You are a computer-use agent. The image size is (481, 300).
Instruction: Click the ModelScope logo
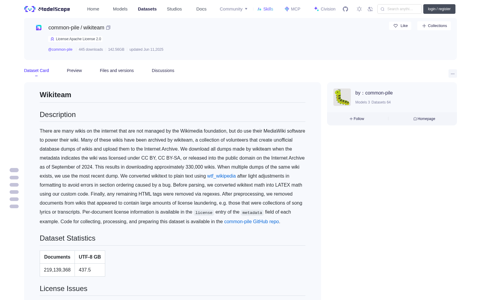click(47, 9)
